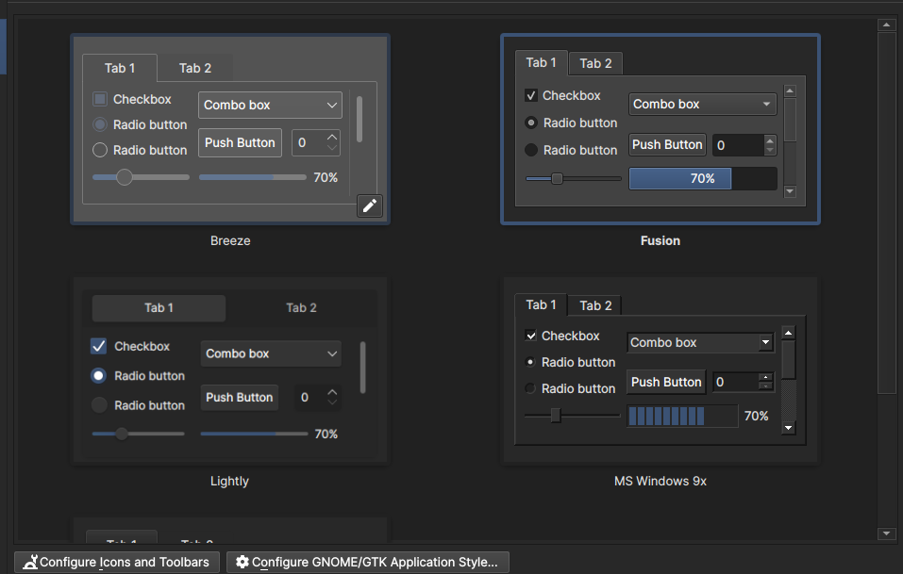The height and width of the screenshot is (574, 903).
Task: Click slider handle in MS Windows 9x preview
Action: point(556,416)
